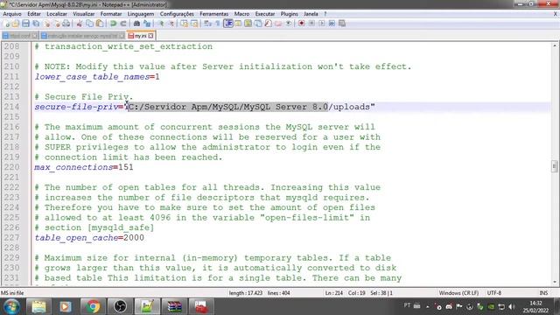The width and height of the screenshot is (560, 315).
Task: Open the Plugins menu
Action: pos(289,14)
